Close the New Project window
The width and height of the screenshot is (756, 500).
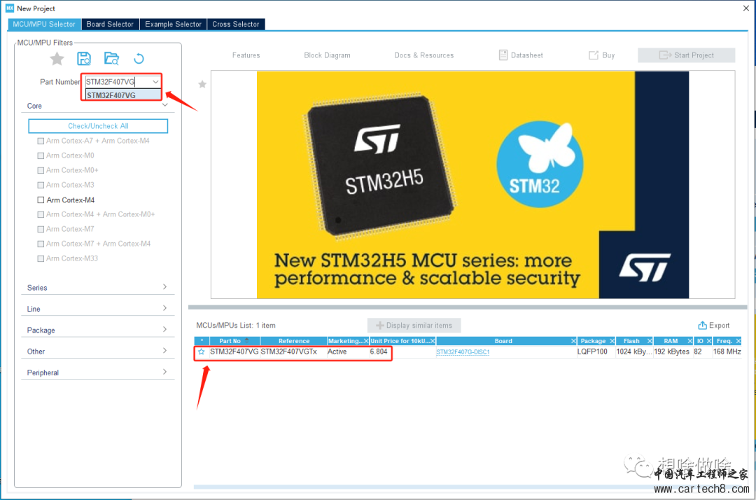pyautogui.click(x=746, y=8)
